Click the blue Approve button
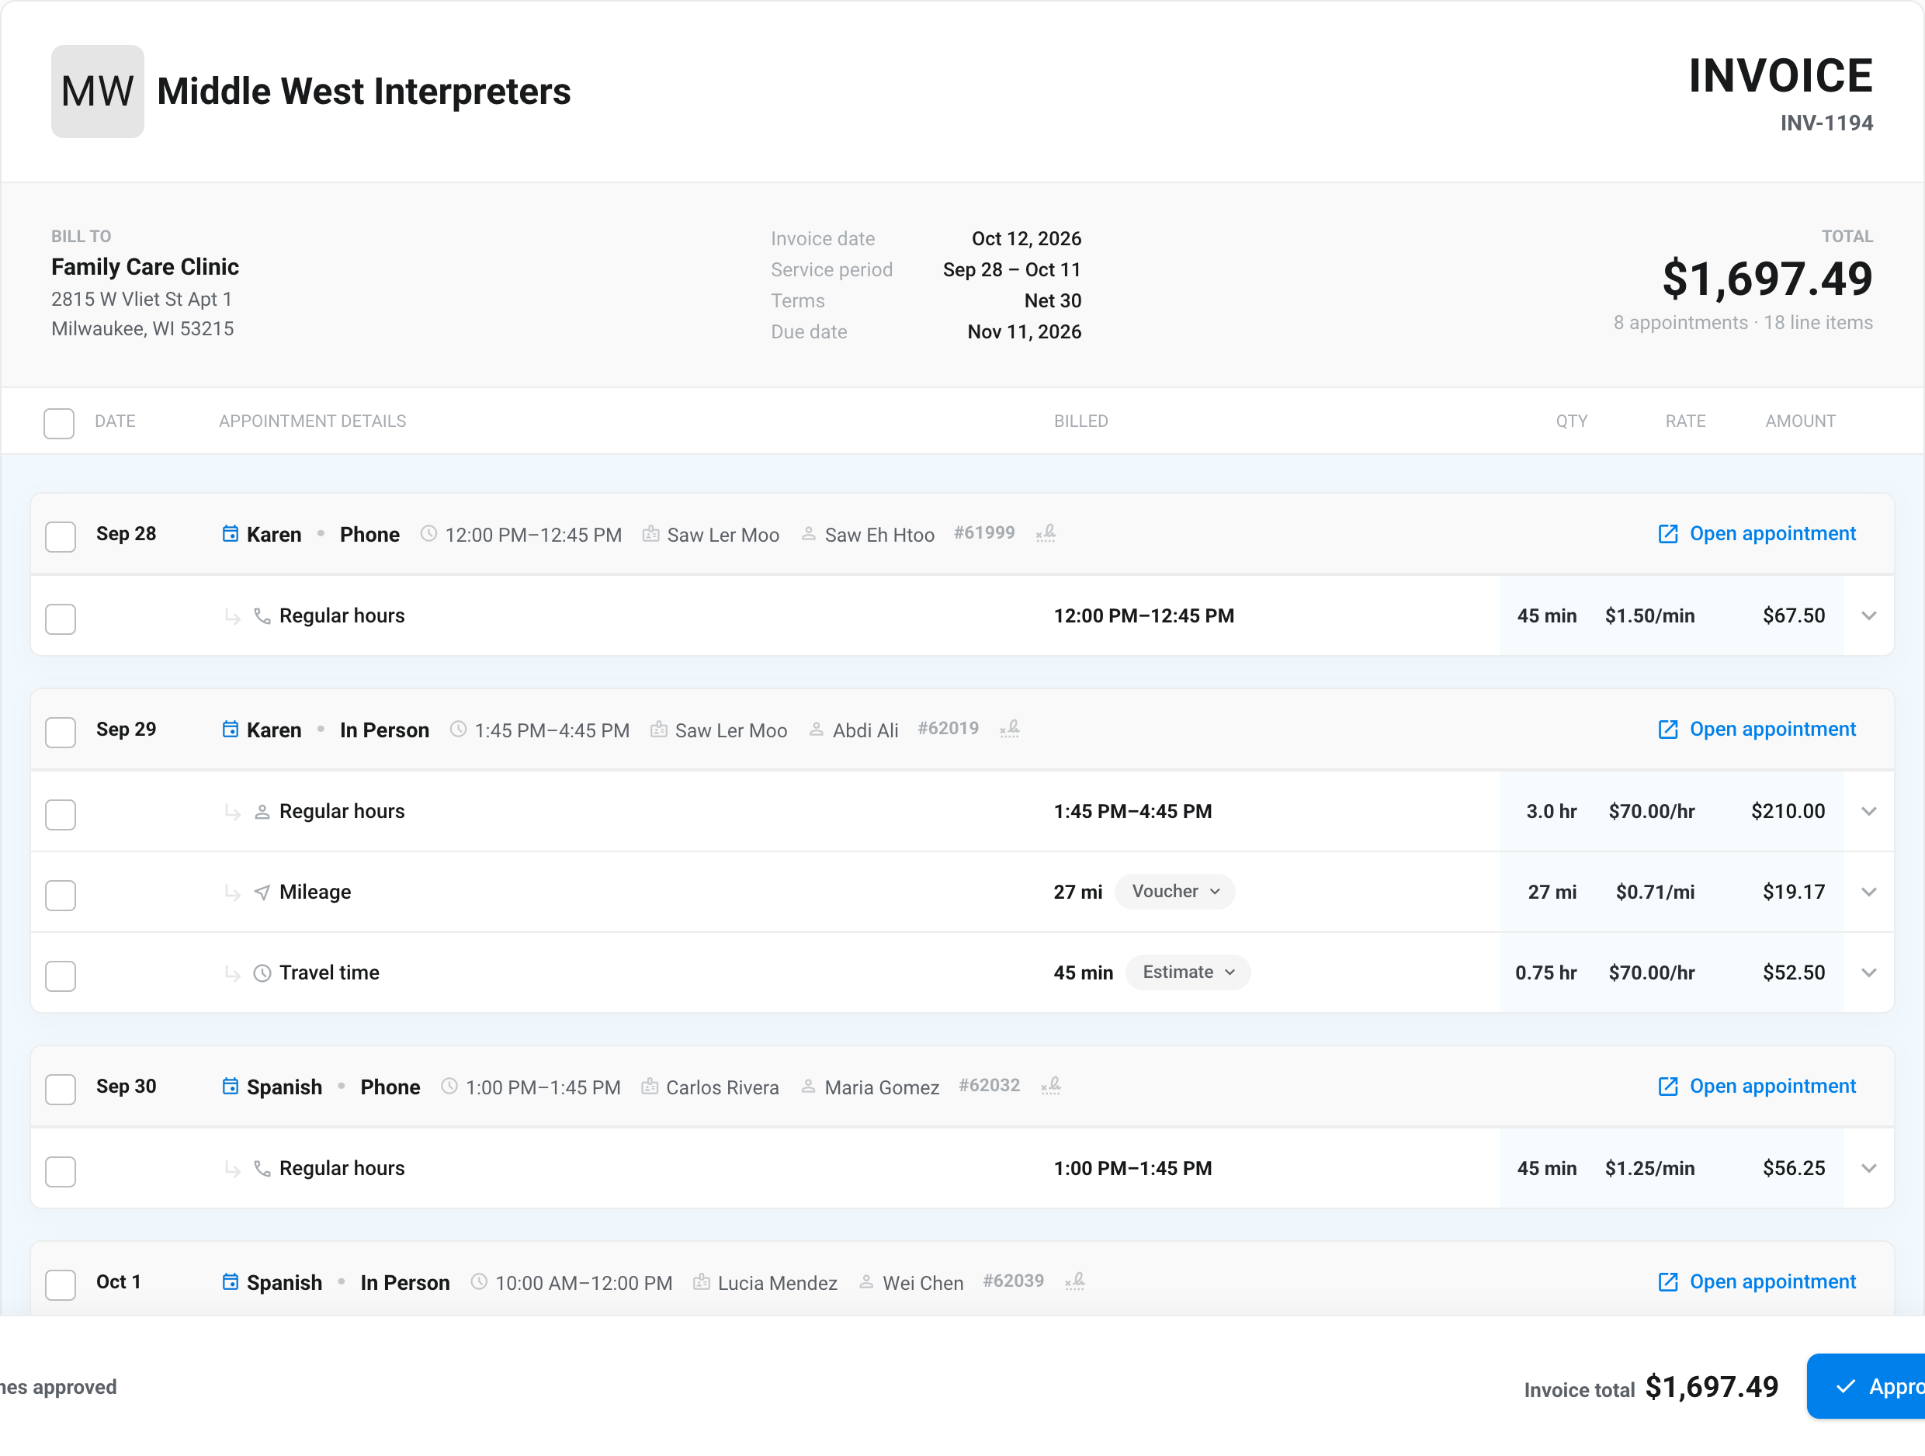The image size is (1925, 1456). 1866,1386
